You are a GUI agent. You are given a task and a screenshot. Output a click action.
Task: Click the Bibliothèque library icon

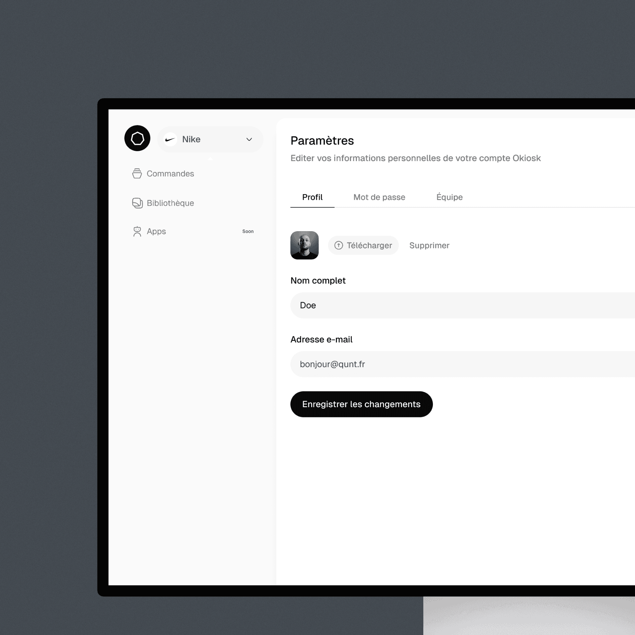tap(137, 203)
